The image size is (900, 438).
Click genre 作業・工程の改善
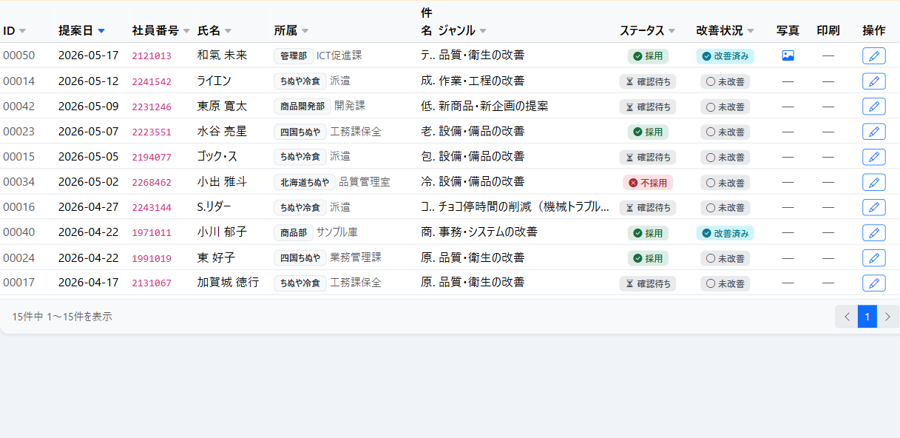point(481,81)
